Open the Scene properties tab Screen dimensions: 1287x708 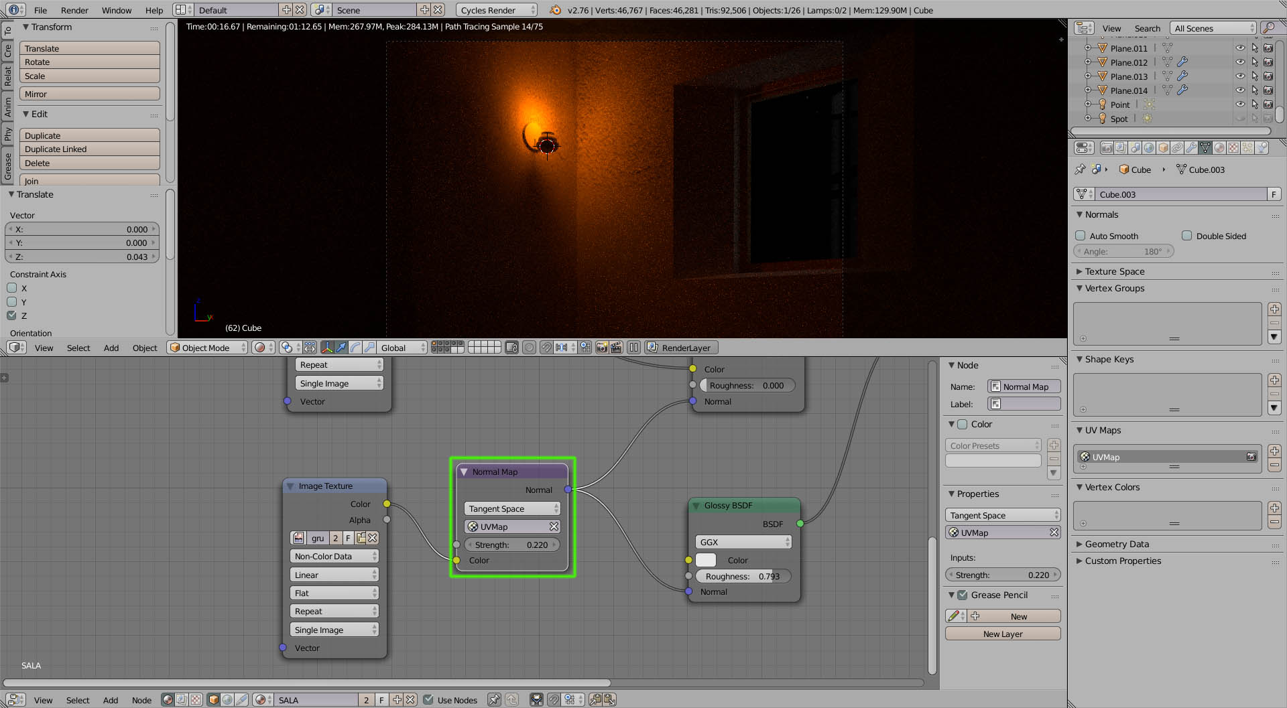click(1135, 148)
